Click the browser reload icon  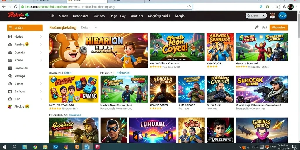coord(16,7)
